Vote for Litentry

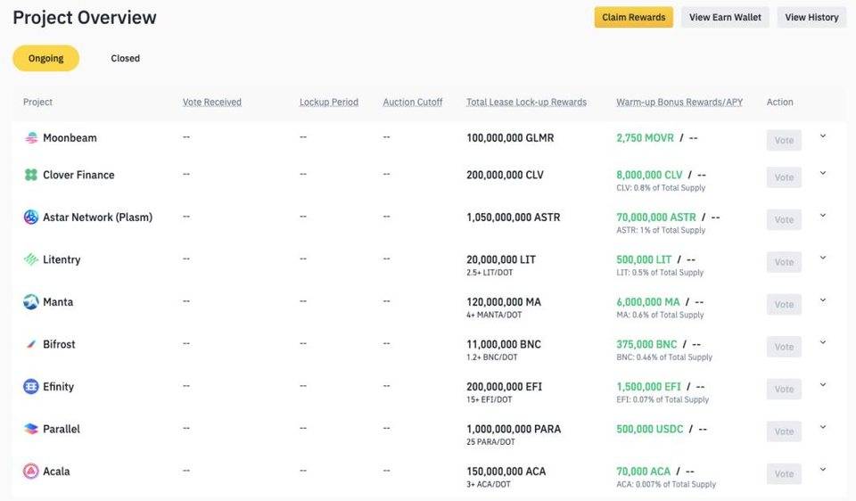tap(784, 262)
